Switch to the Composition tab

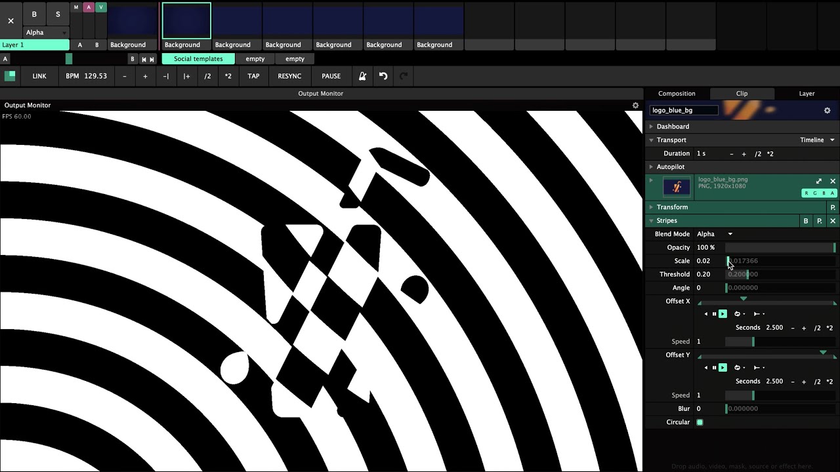pos(677,94)
